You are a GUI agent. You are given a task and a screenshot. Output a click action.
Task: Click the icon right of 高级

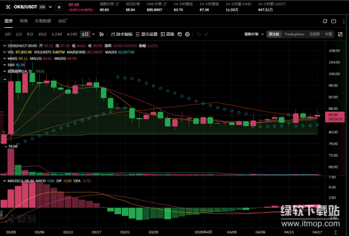tap(179, 34)
